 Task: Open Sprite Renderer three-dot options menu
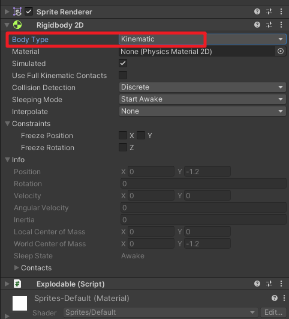pyautogui.click(x=281, y=11)
